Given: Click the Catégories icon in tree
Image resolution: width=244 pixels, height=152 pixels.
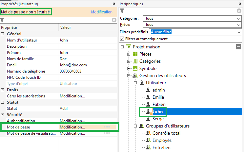Looking at the screenshot, I should [135, 61].
